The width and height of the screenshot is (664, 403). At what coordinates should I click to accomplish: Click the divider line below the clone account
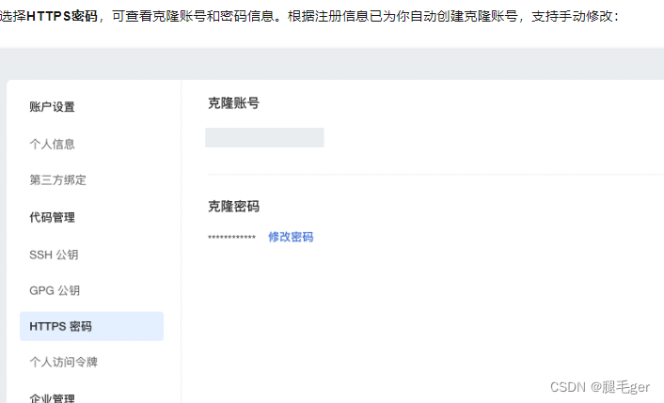[435, 174]
